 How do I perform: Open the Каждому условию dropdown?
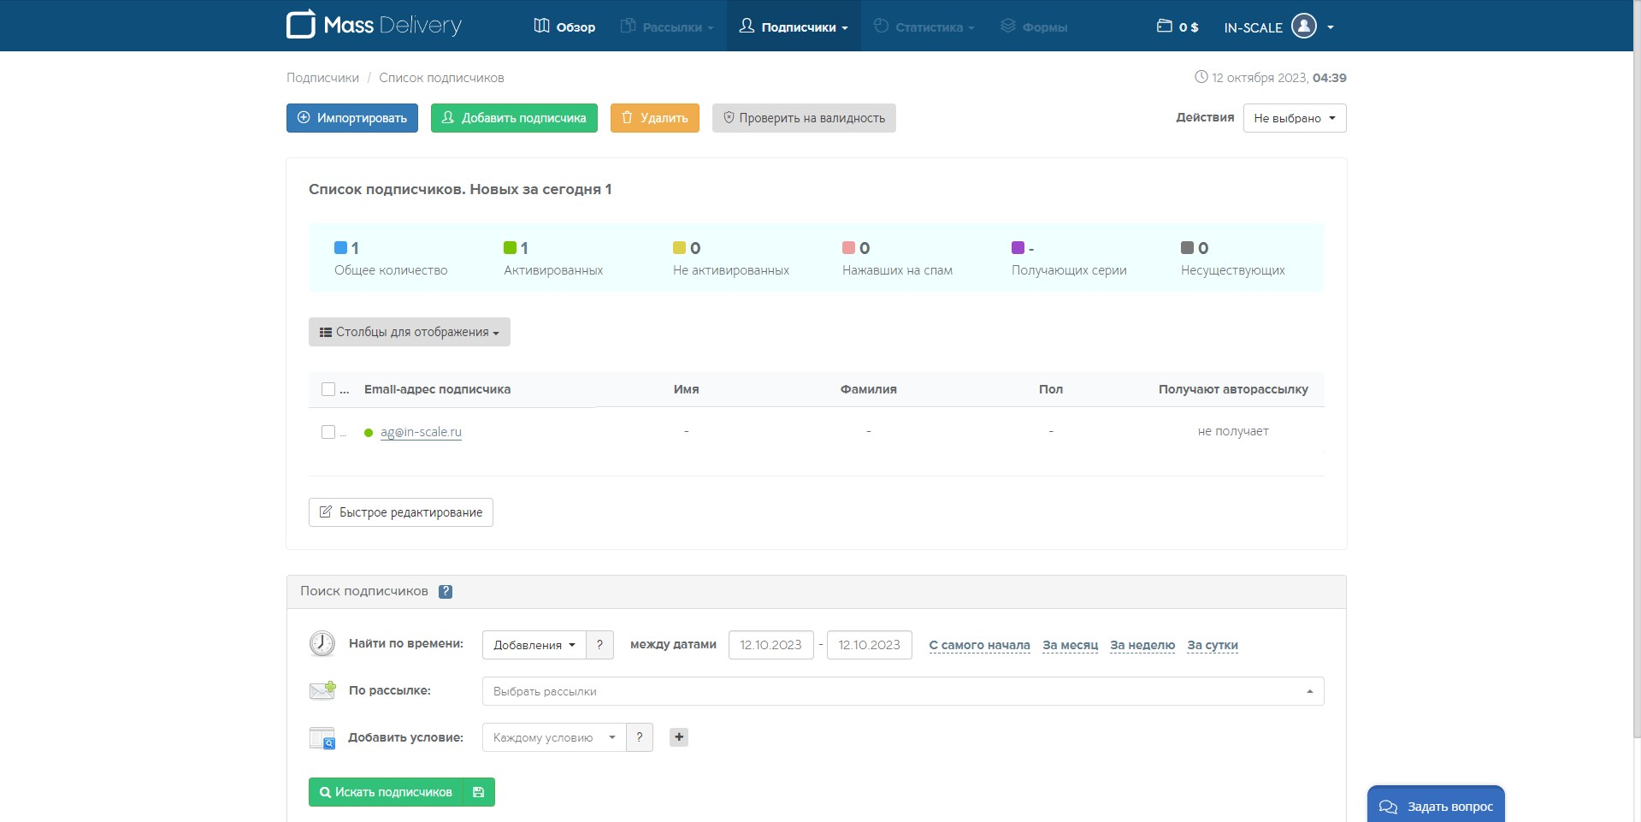click(554, 737)
